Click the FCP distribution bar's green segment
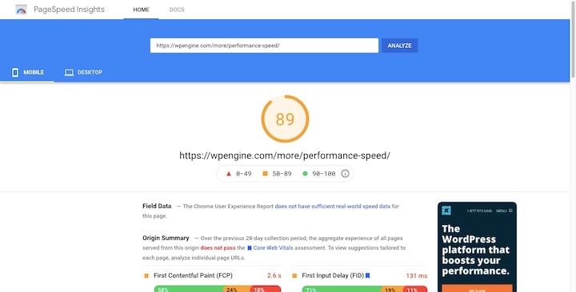576x292 pixels. (x=189, y=290)
